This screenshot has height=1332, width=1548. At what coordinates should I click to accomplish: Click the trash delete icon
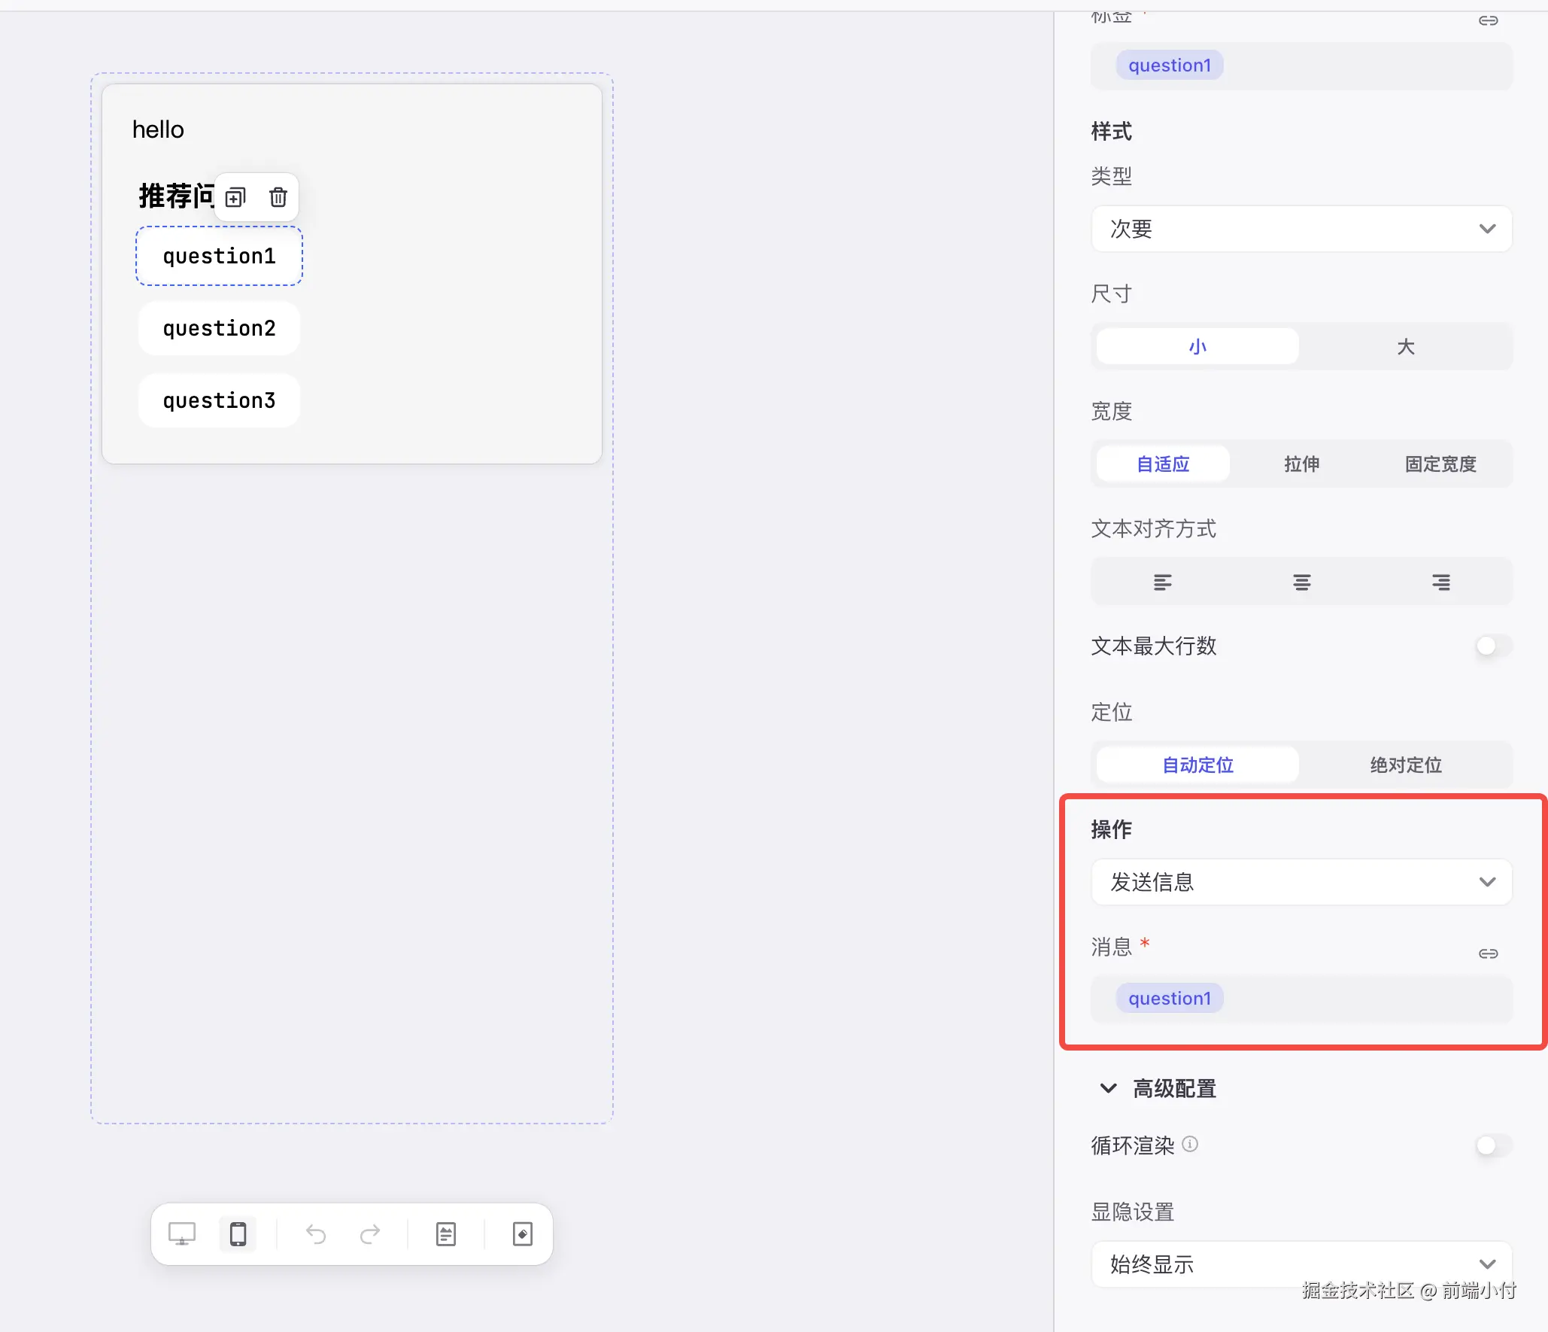[x=278, y=197]
